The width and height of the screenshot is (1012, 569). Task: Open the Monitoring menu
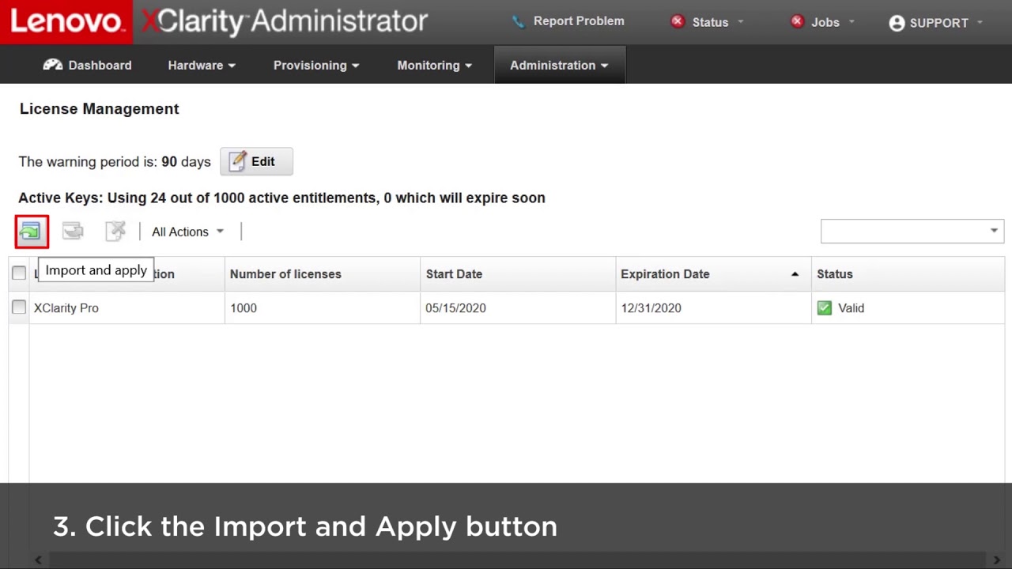(x=435, y=65)
